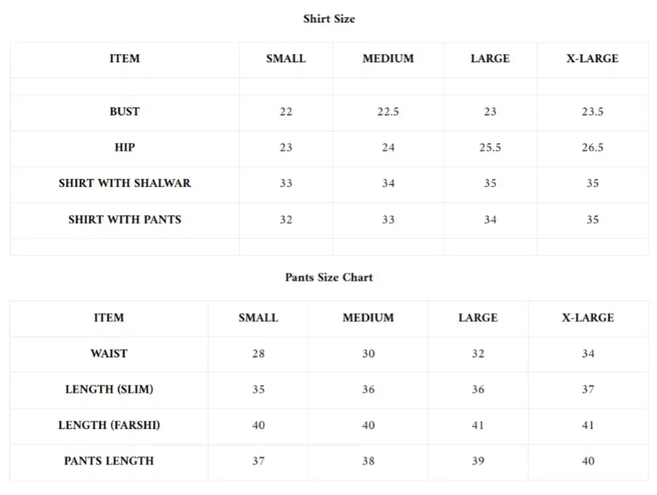Click the LENGTH (SLIM) row label

coord(109,390)
